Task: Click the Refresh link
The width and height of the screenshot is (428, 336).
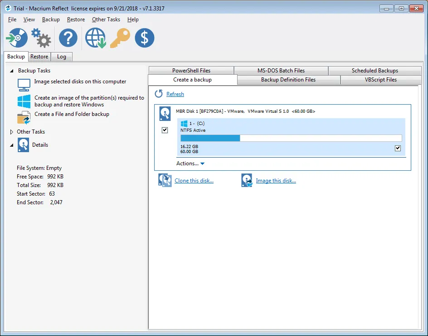Action: tap(175, 94)
